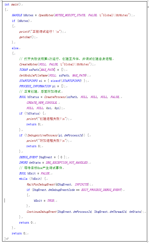Click the while loop keyword
The height and width of the screenshot is (243, 149).
pyautogui.click(x=23, y=179)
